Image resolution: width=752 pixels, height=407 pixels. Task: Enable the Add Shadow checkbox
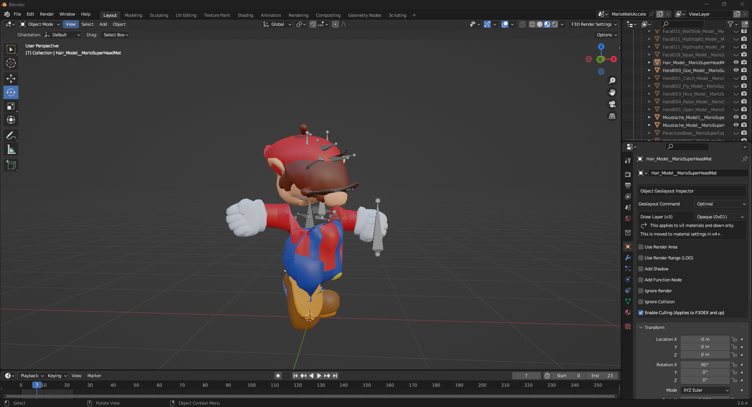pos(641,269)
